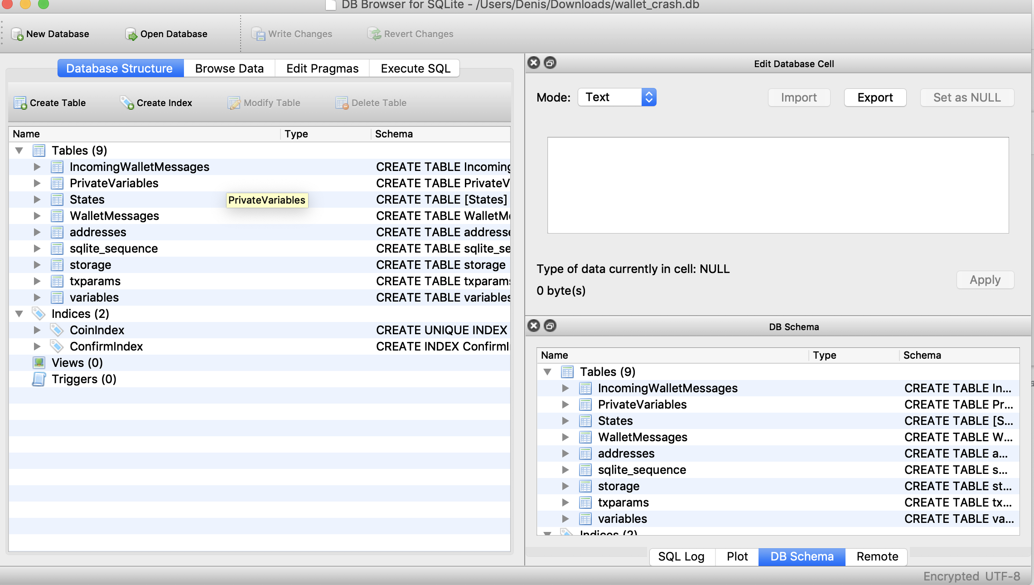Switch to the Browse Data tab
The height and width of the screenshot is (585, 1034).
pos(229,68)
